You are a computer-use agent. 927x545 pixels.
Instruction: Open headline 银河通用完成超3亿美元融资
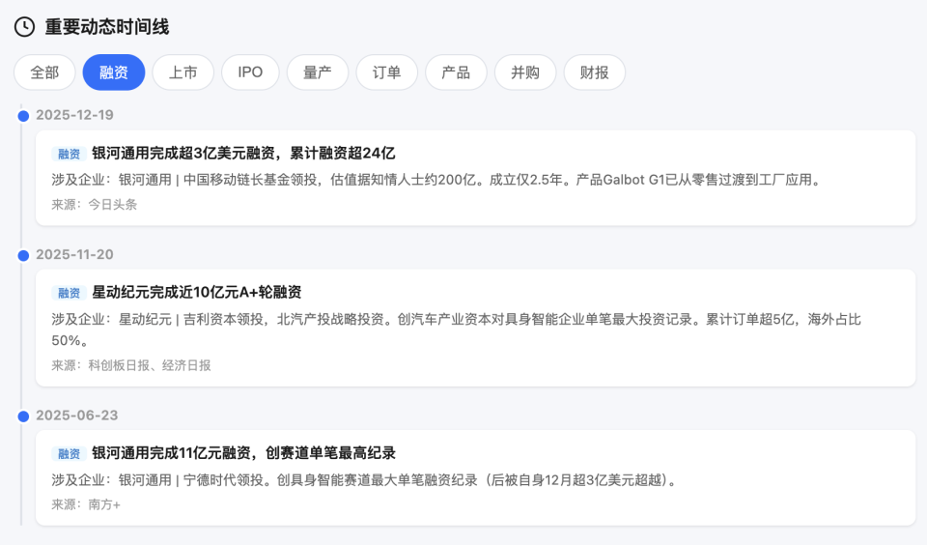(243, 154)
